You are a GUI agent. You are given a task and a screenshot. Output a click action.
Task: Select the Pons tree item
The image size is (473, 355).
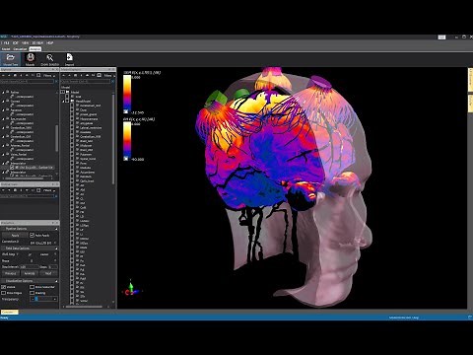point(83,163)
